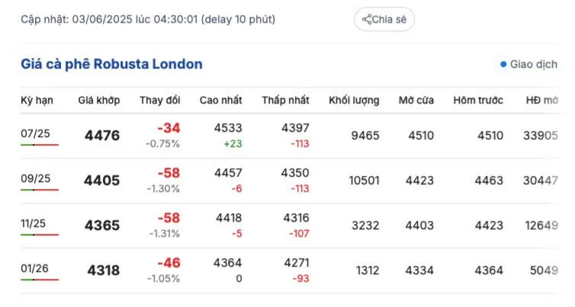The image size is (575, 307).
Task: Click the blue Giao dịch status dot
Action: [503, 65]
